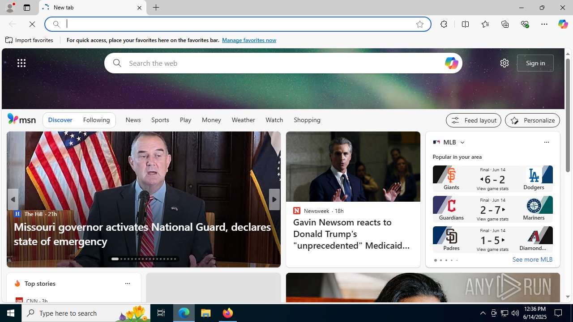This screenshot has width=573, height=322.
Task: Toggle Split screen icon
Action: (x=465, y=24)
